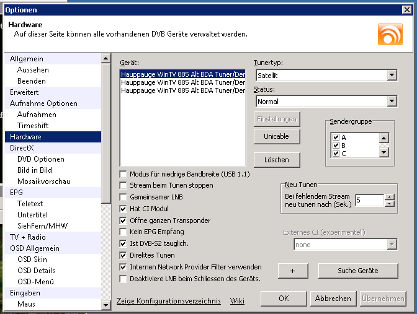Uncheck Hat CI Modul option
417x314 pixels.
pos(123,209)
